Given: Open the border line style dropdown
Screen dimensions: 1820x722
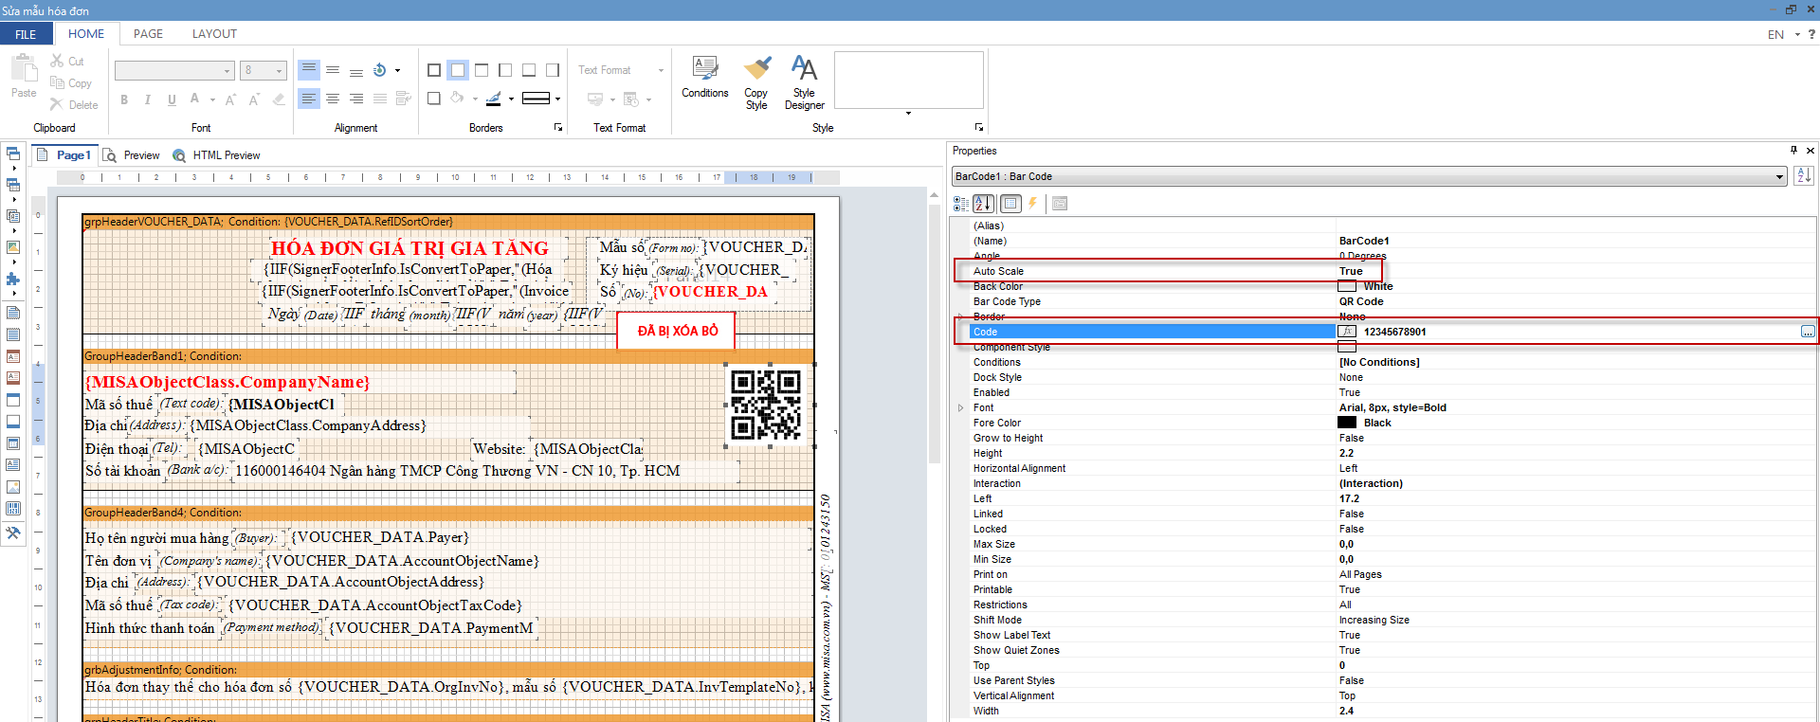Looking at the screenshot, I should click(558, 99).
